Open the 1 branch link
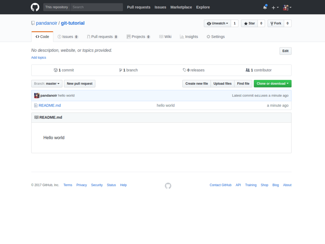This screenshot has height=244, width=325. click(129, 70)
